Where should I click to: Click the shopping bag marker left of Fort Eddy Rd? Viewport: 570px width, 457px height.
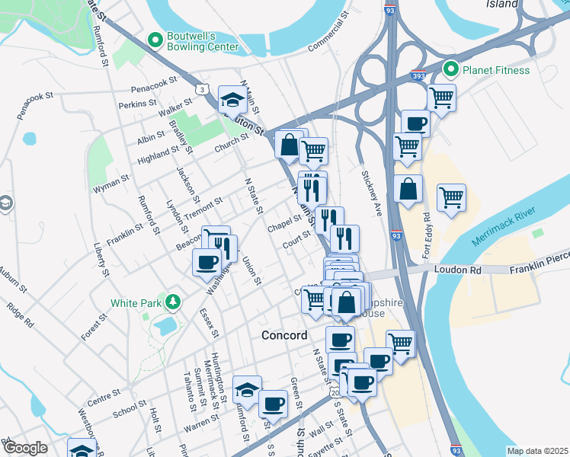coord(408,189)
